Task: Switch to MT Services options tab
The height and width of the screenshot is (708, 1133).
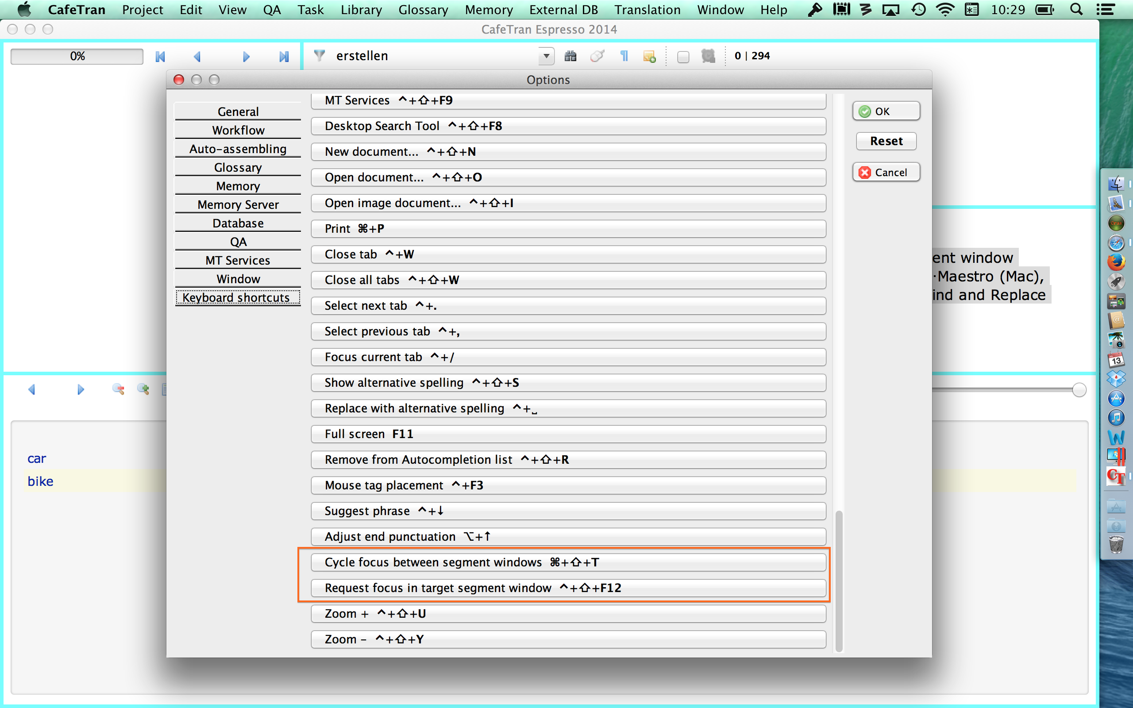Action: pos(238,260)
